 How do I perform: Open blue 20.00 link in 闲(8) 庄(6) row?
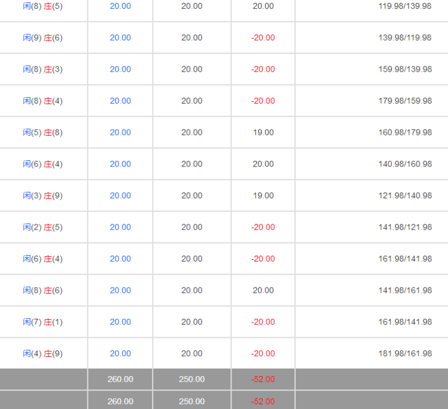point(120,290)
